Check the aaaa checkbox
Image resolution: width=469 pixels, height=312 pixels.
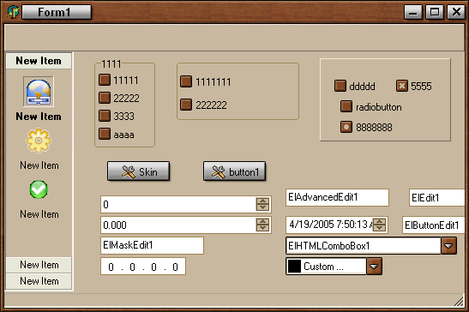105,134
